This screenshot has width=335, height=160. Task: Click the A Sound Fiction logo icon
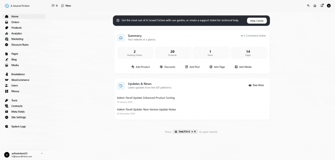pos(7,6)
